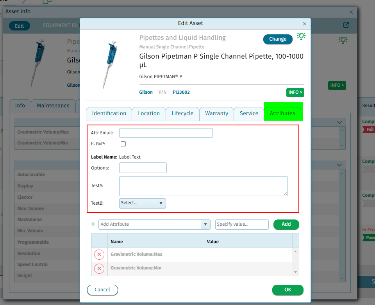
Task: Select Gravimetric Volume:Max name cell in table
Action: (156, 255)
